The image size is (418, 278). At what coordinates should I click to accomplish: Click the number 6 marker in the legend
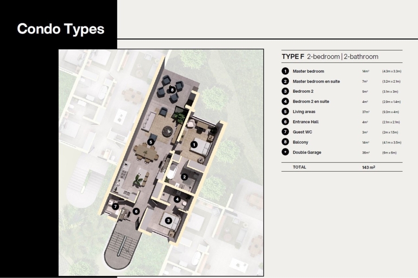point(285,122)
